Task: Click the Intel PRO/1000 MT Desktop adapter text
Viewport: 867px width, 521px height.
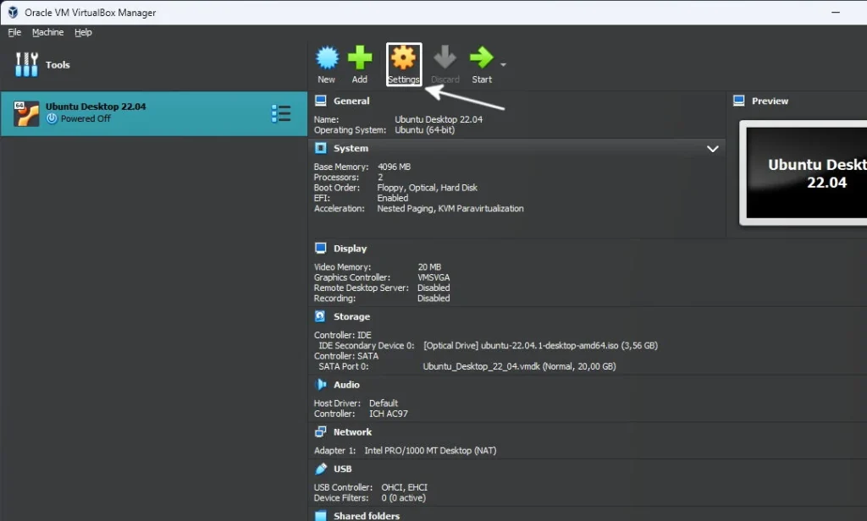Action: (430, 450)
